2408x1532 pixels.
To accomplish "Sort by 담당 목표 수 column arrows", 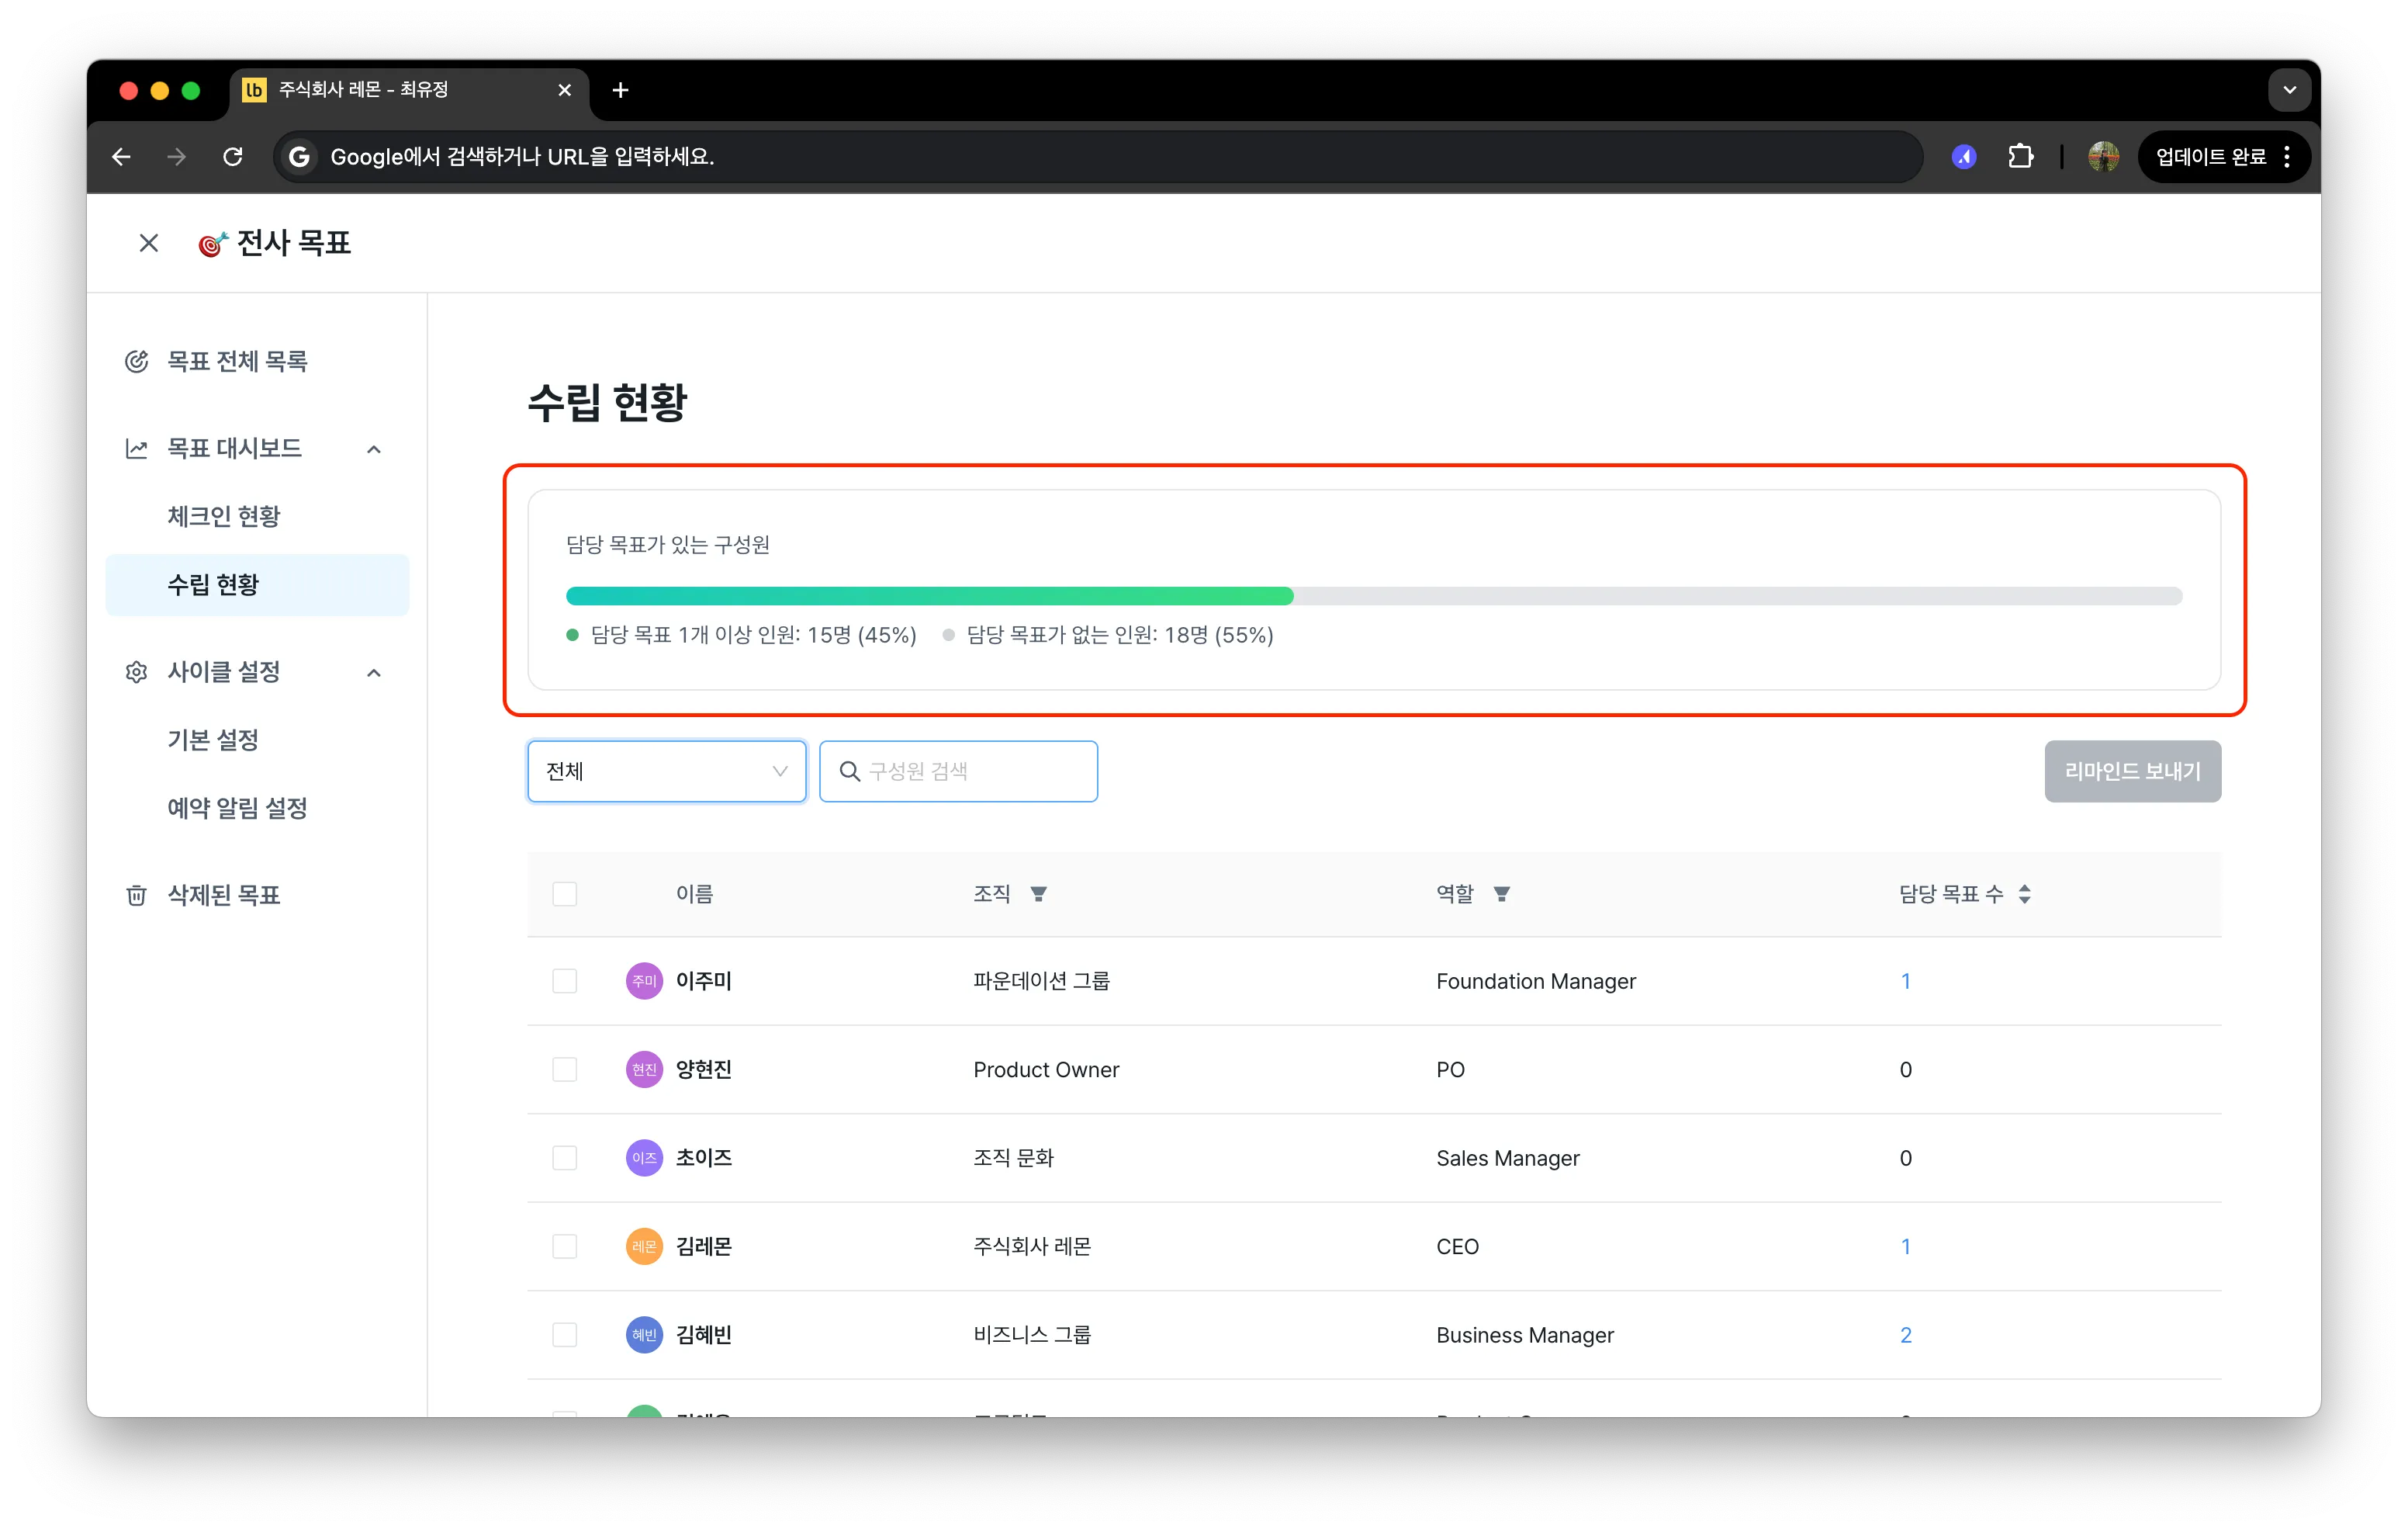I will click(2024, 893).
